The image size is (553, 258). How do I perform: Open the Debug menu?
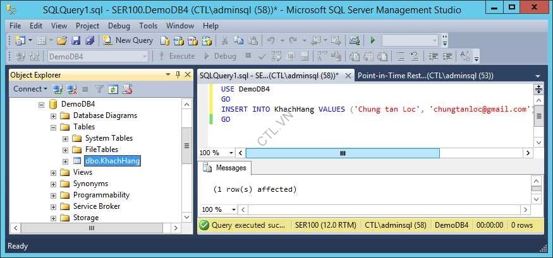(119, 26)
